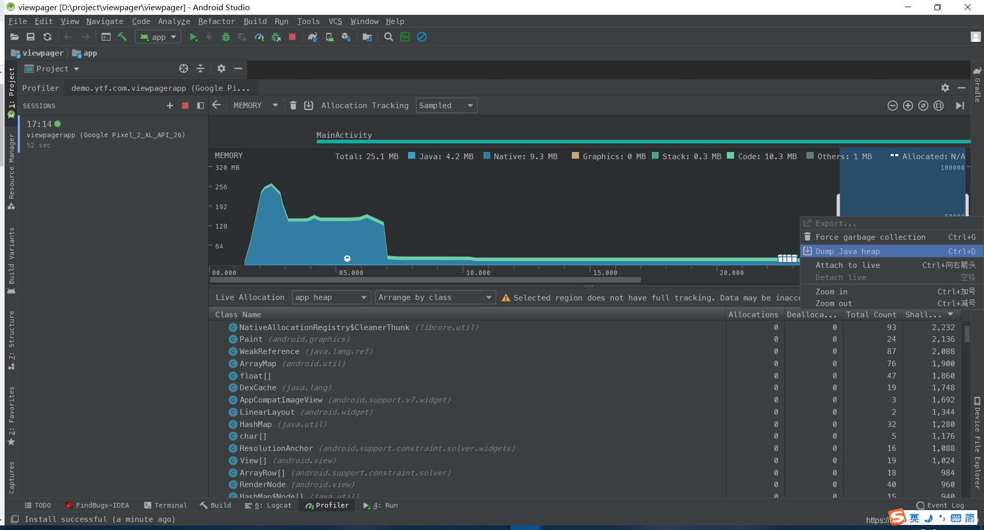Pause live timeline with pause circle icon
Viewport: 984px width, 530px height.
point(939,106)
